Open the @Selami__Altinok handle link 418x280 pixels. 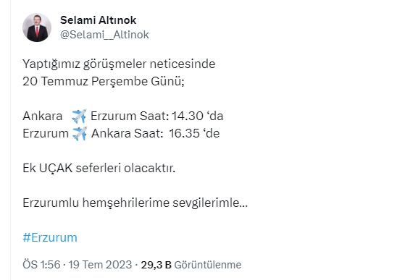[x=104, y=35]
